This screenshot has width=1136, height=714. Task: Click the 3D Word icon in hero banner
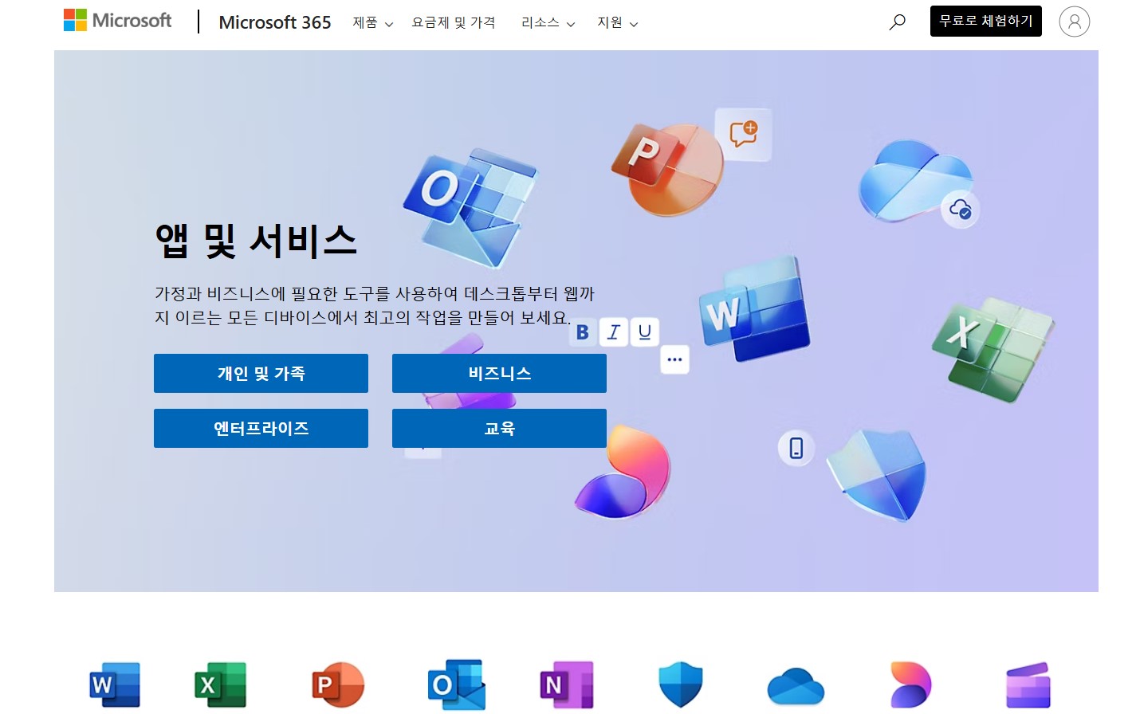click(754, 309)
